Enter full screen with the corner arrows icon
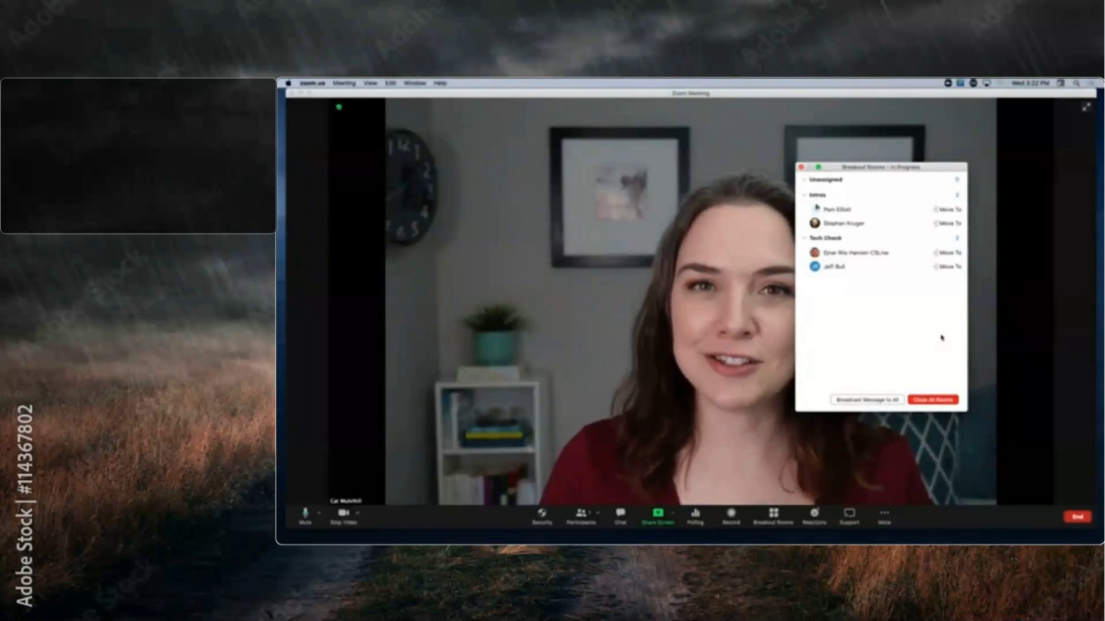1105x621 pixels. (1085, 107)
